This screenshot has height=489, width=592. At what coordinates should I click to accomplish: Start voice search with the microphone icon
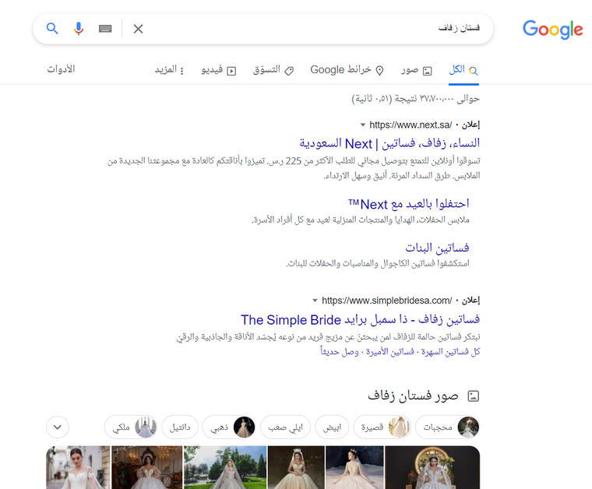[x=79, y=28]
